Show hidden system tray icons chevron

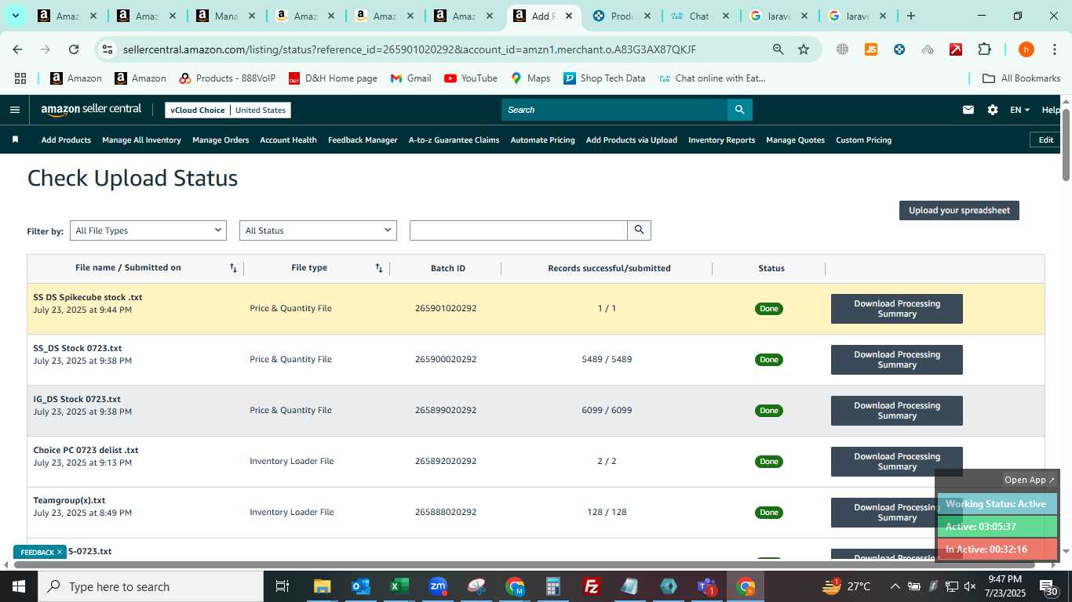pos(895,586)
